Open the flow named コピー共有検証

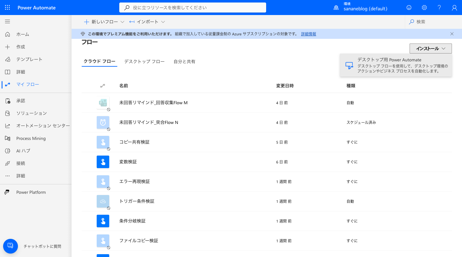[134, 142]
